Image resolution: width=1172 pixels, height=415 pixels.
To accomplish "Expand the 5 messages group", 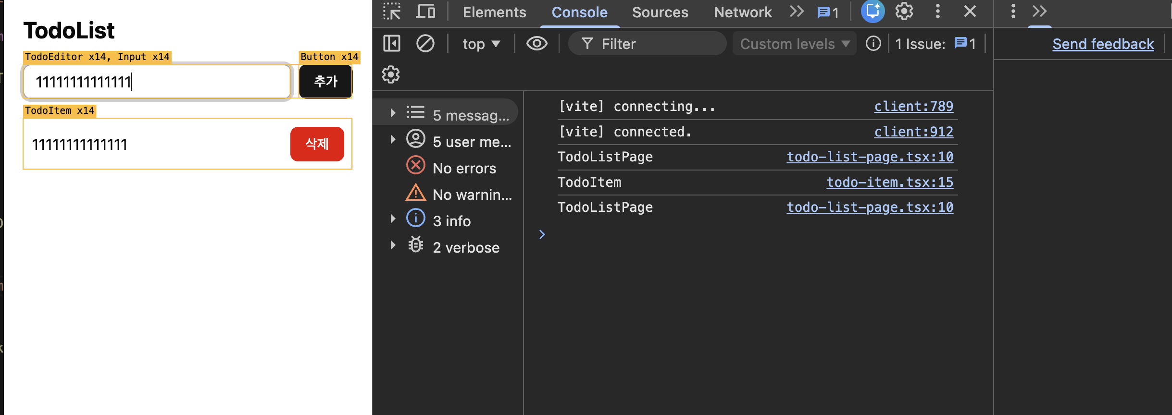I will click(x=393, y=113).
